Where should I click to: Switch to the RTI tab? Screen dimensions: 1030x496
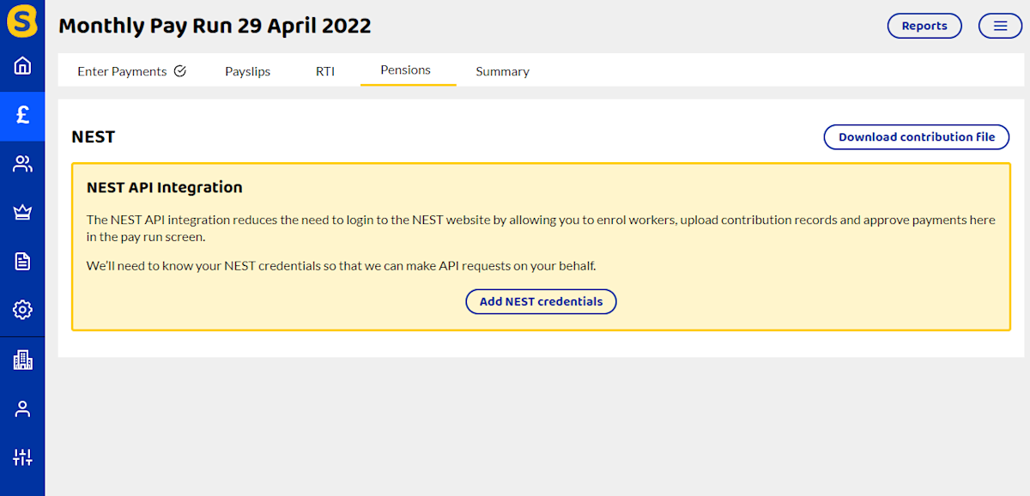[325, 71]
